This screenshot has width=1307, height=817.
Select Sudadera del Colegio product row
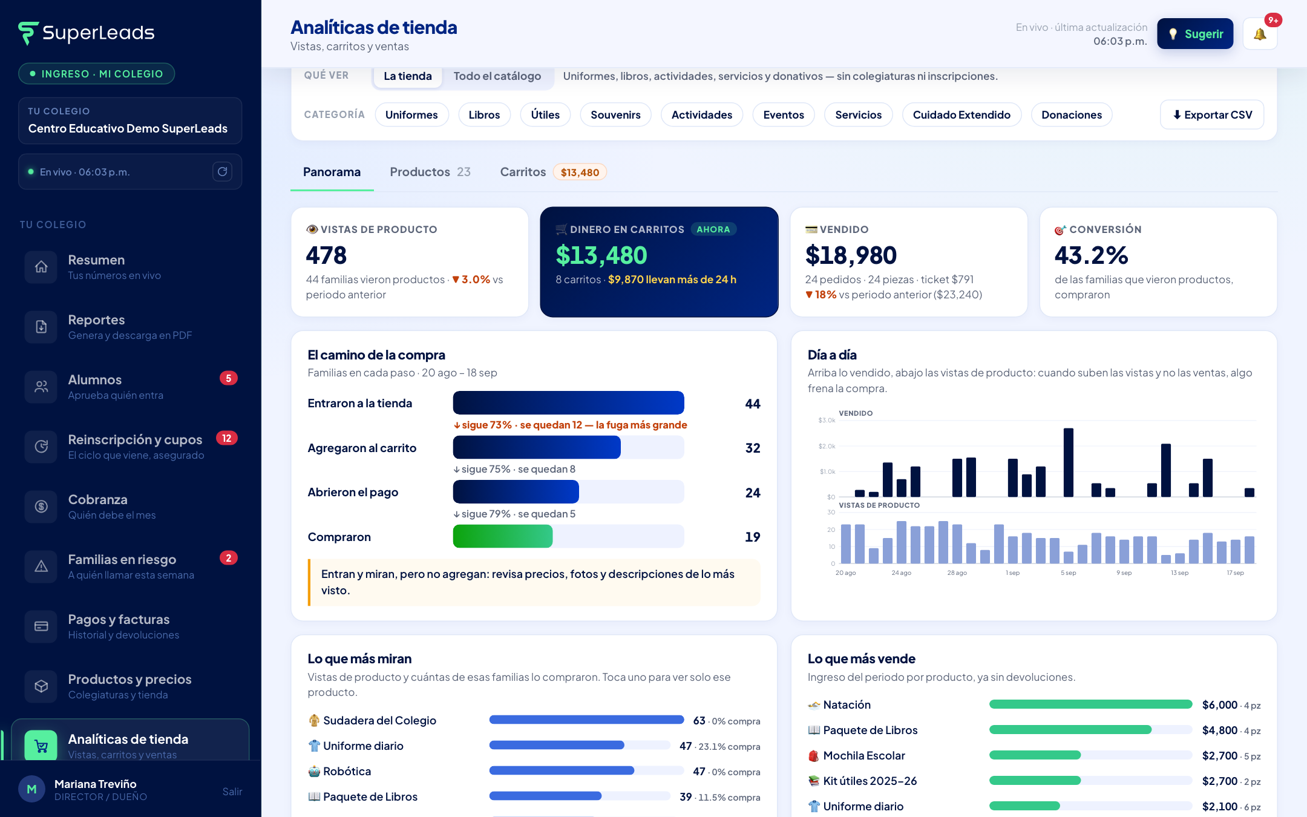pyautogui.click(x=534, y=721)
